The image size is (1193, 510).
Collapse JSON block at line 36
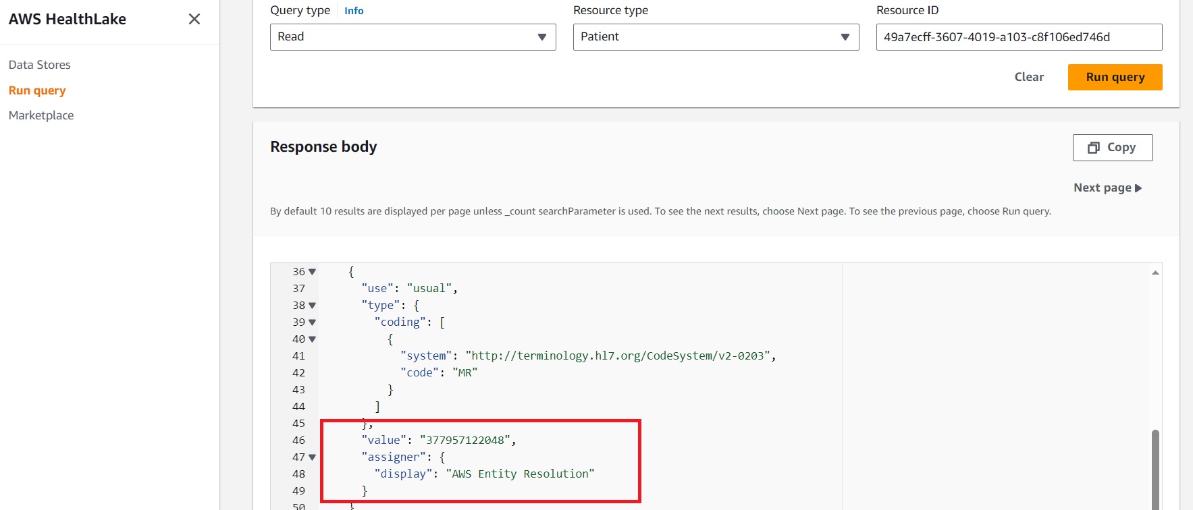(312, 272)
